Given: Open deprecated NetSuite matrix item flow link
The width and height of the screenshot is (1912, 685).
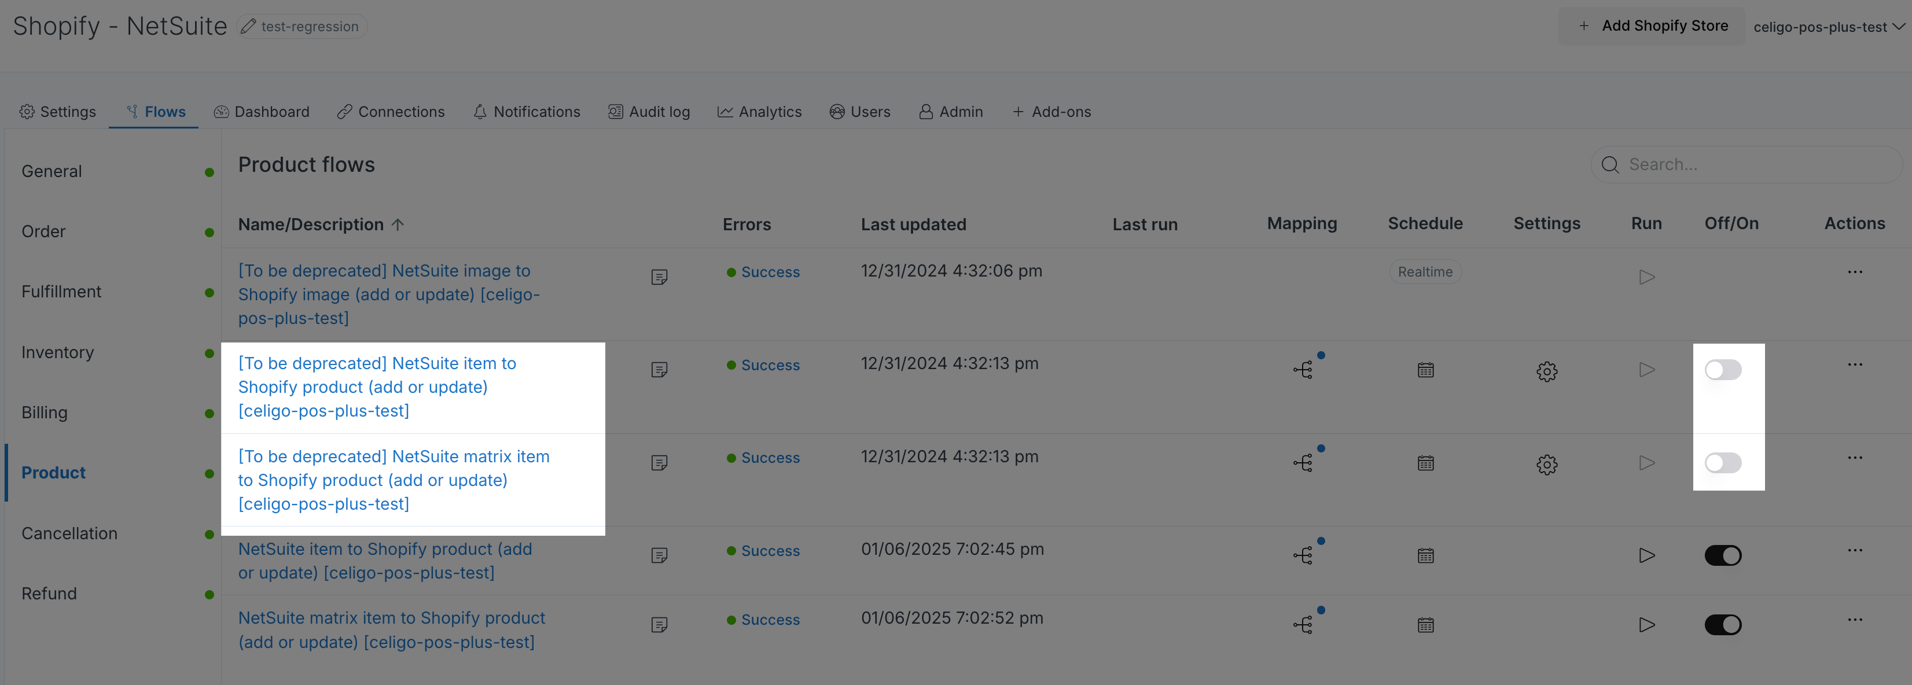Looking at the screenshot, I should click(x=394, y=480).
